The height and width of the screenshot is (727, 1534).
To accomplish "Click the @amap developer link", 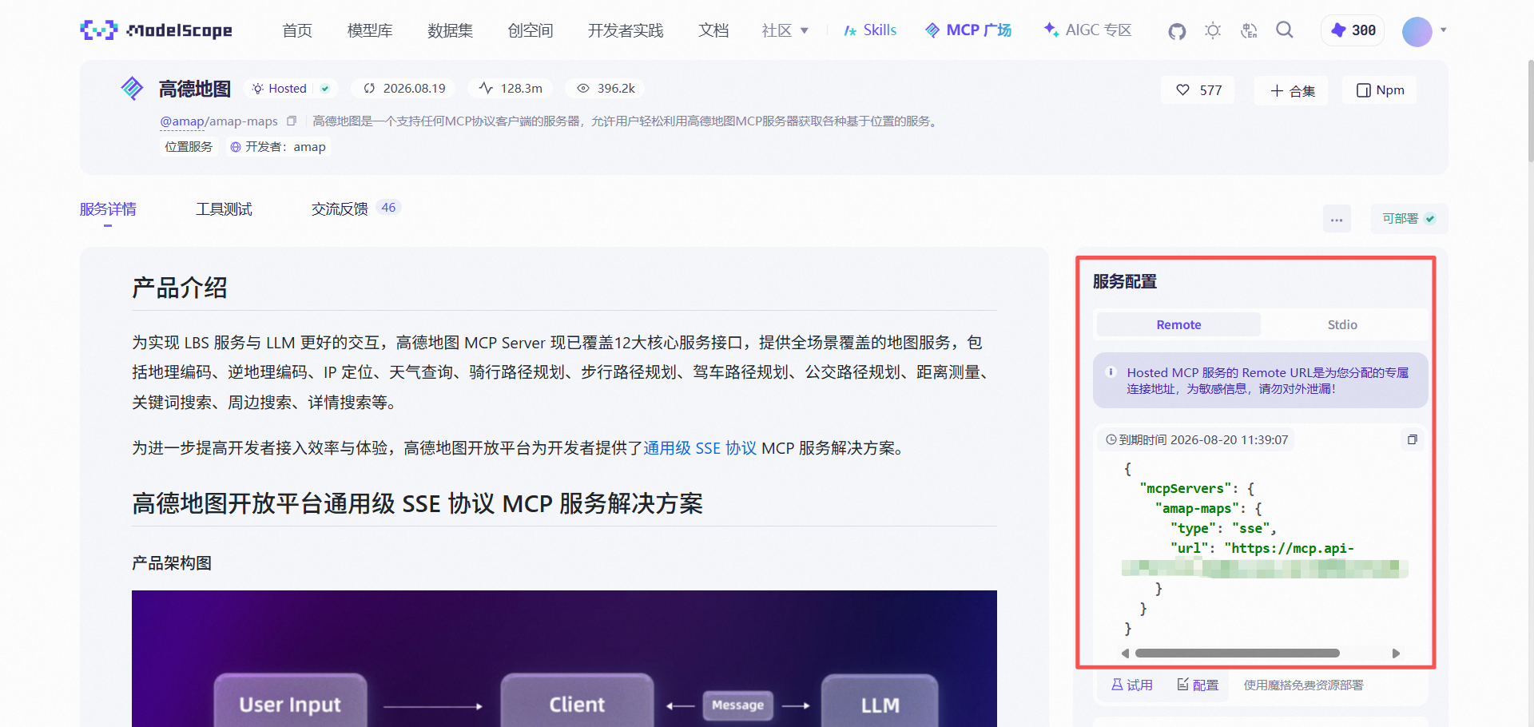I will [182, 121].
